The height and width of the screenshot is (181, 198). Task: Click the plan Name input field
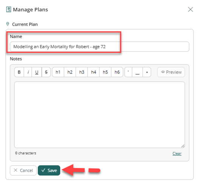pos(99,47)
